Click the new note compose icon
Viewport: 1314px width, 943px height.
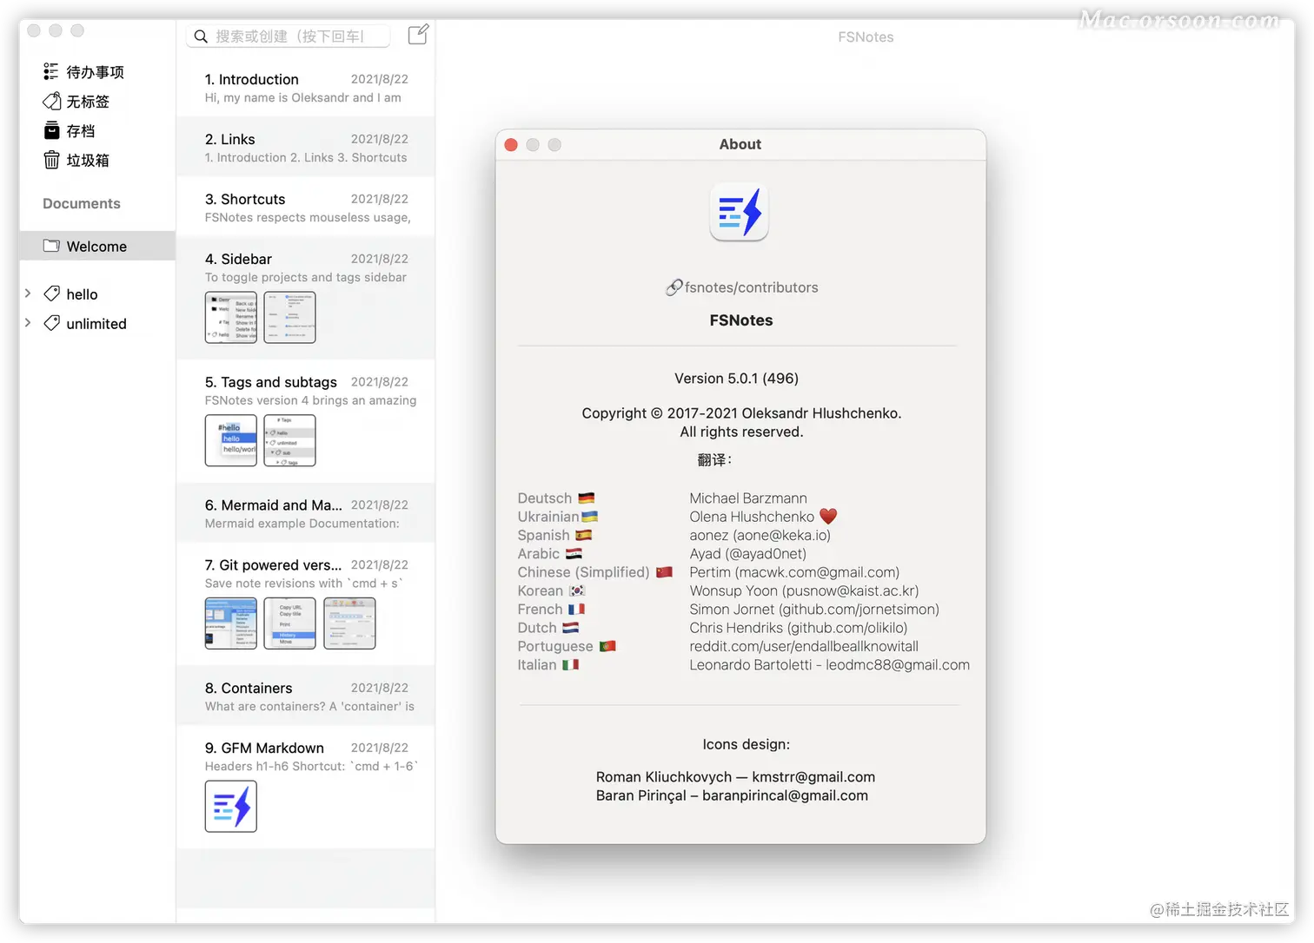pos(418,35)
